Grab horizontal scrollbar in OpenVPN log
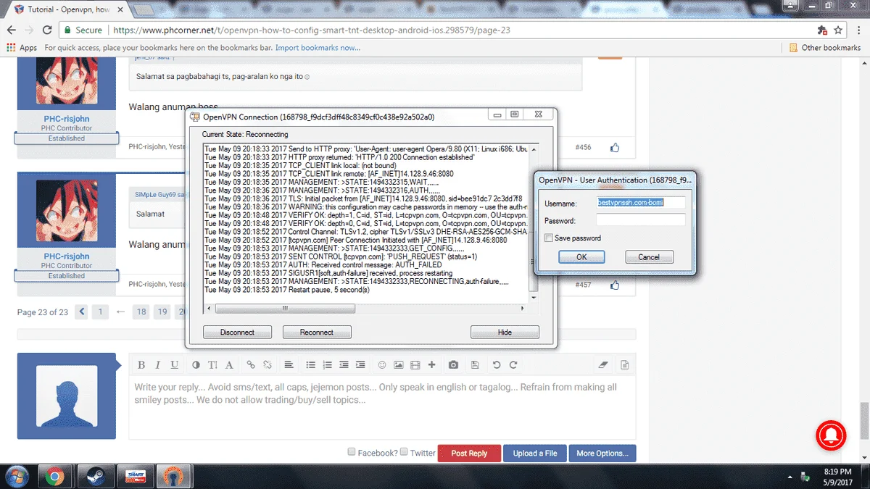This screenshot has width=870, height=489. (x=285, y=308)
